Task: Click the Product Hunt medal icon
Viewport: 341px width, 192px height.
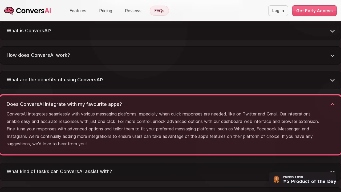Action: coord(276,179)
